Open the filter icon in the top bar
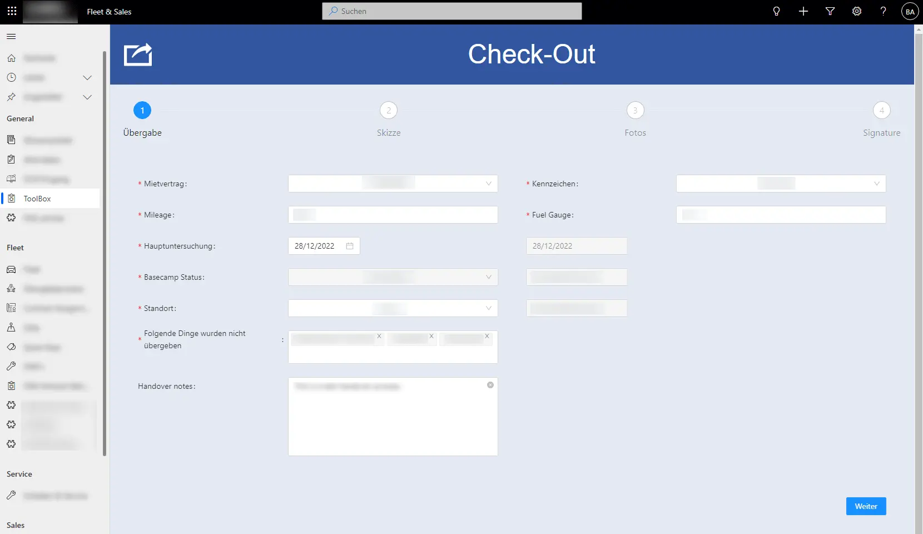This screenshot has height=534, width=923. [x=830, y=11]
